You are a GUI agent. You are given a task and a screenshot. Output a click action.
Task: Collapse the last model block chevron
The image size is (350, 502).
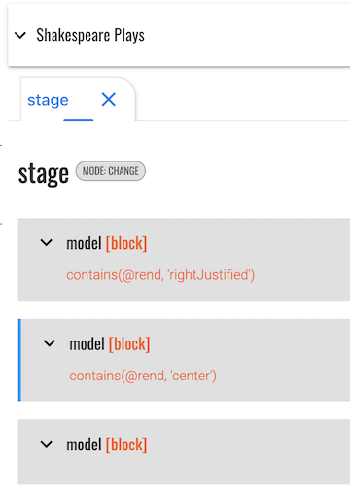(x=47, y=444)
